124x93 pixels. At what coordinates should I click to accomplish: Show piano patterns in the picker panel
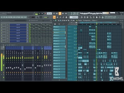pyautogui.click(x=55, y=24)
